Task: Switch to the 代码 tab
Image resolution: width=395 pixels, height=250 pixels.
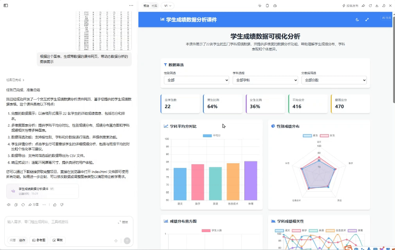Action: click(154, 6)
